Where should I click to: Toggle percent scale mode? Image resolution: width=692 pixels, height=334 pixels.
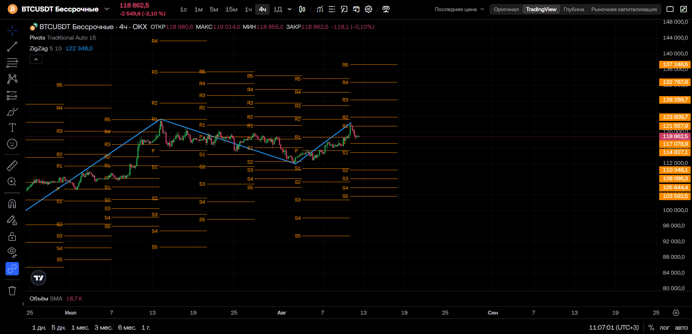(x=651, y=328)
